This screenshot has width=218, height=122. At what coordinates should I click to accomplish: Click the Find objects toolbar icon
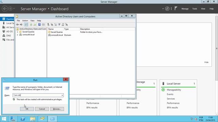click(x=63, y=25)
